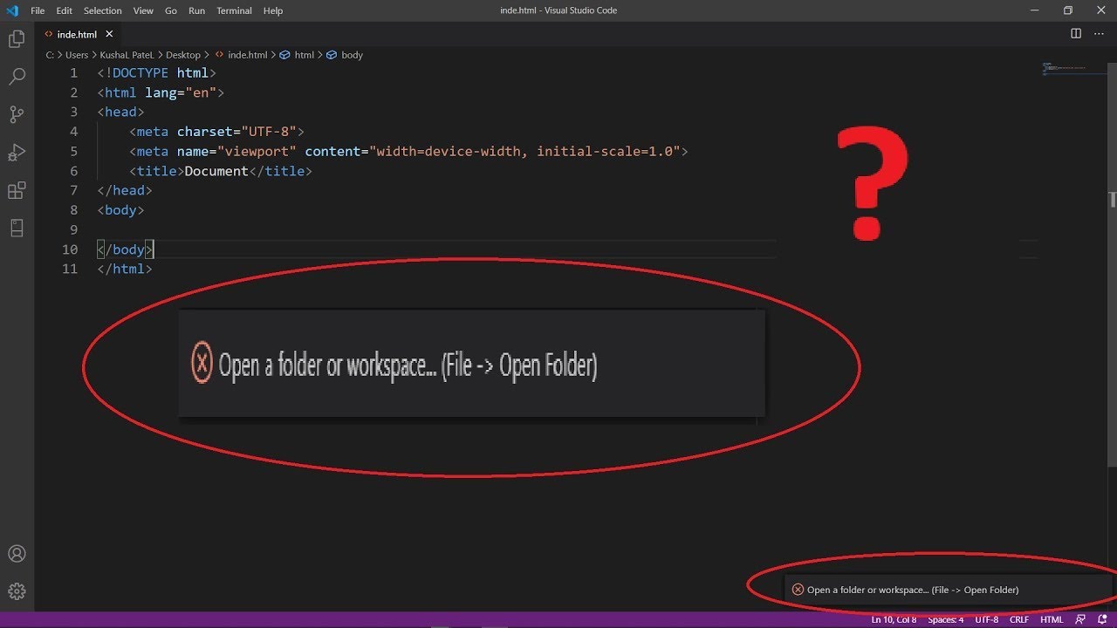1117x628 pixels.
Task: Click UTF-8 encoding in status bar
Action: tap(986, 619)
